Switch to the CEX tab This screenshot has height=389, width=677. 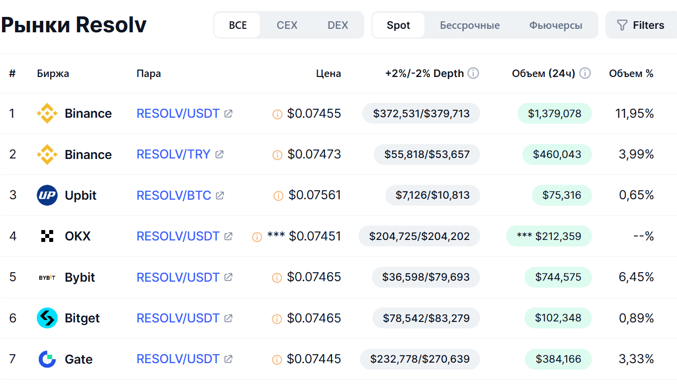[287, 25]
